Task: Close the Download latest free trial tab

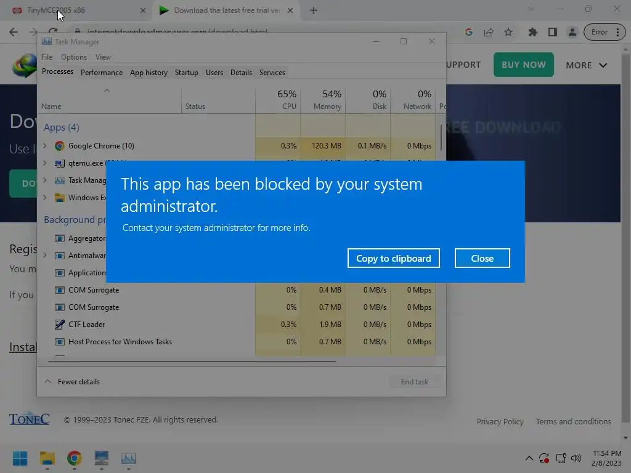Action: [x=290, y=11]
